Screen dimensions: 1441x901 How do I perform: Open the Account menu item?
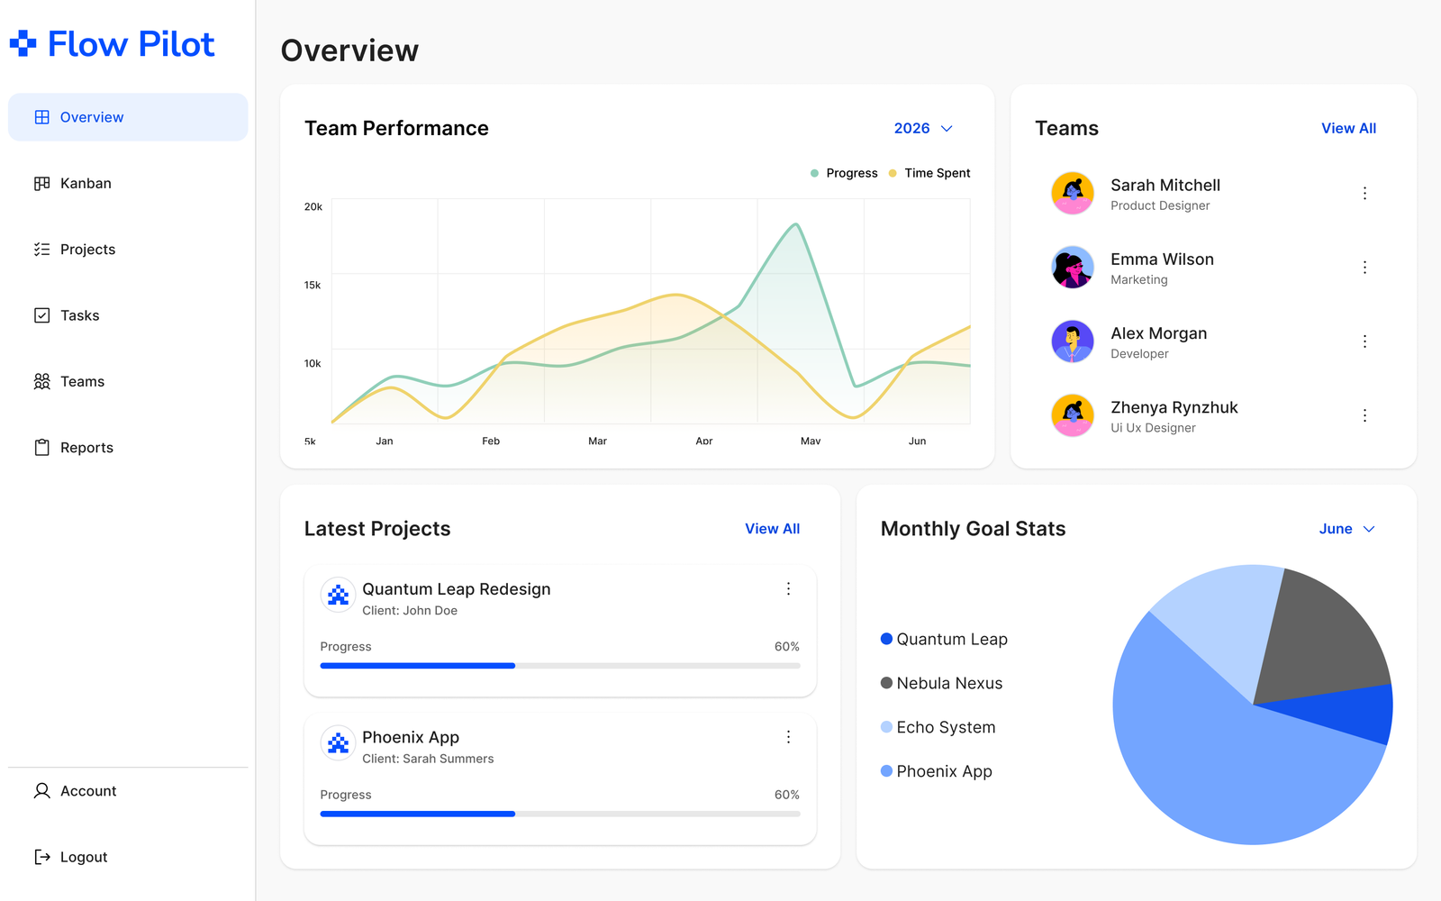pos(128,791)
